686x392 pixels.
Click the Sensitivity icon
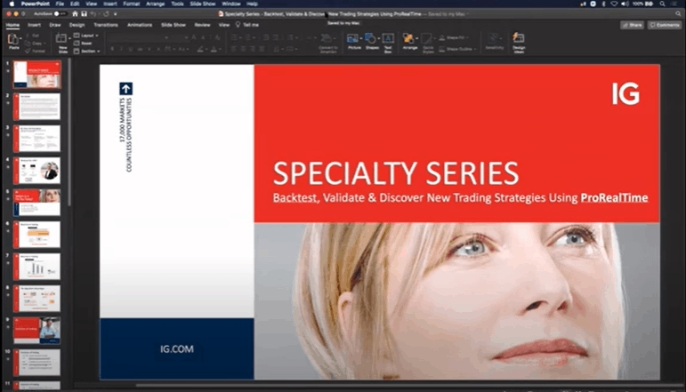(x=494, y=38)
